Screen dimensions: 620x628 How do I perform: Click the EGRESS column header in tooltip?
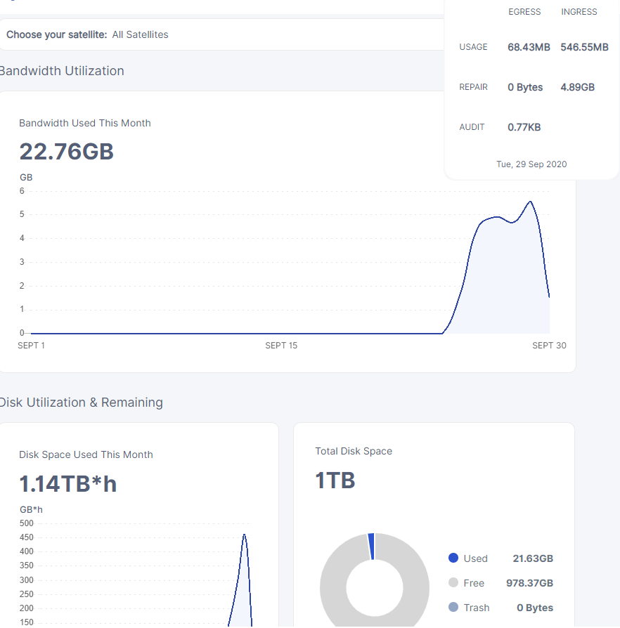524,12
